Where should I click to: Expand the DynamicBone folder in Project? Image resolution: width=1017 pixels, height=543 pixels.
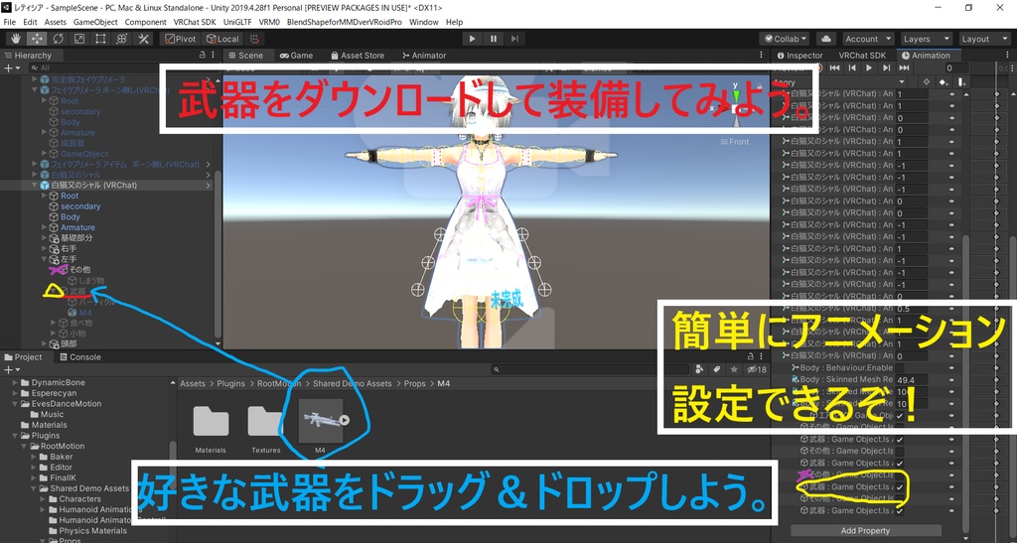pos(16,382)
